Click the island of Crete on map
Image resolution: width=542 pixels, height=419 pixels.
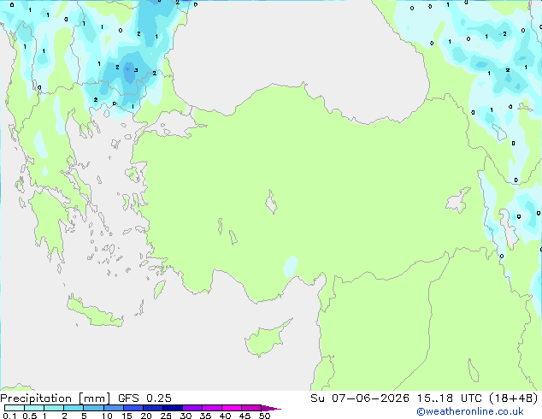(x=94, y=313)
